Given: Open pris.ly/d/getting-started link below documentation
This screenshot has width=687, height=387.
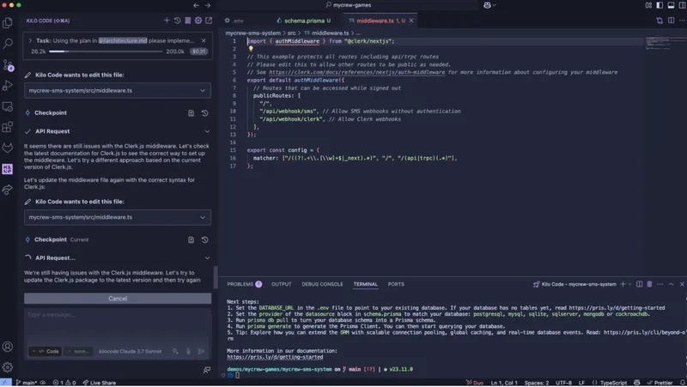Looking at the screenshot, I should click(x=275, y=357).
